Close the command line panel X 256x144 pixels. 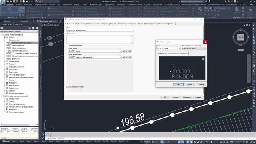[43, 135]
